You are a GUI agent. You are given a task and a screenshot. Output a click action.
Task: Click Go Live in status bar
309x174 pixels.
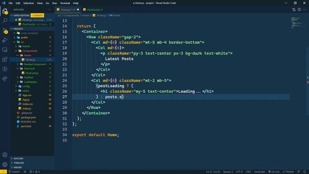(x=274, y=172)
